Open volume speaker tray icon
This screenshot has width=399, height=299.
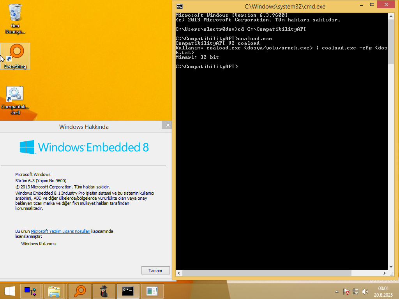[x=365, y=292]
